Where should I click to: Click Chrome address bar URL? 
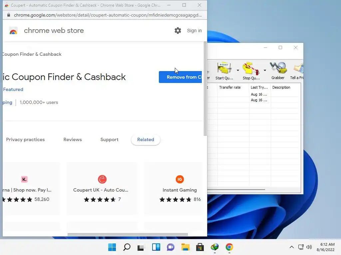(108, 15)
